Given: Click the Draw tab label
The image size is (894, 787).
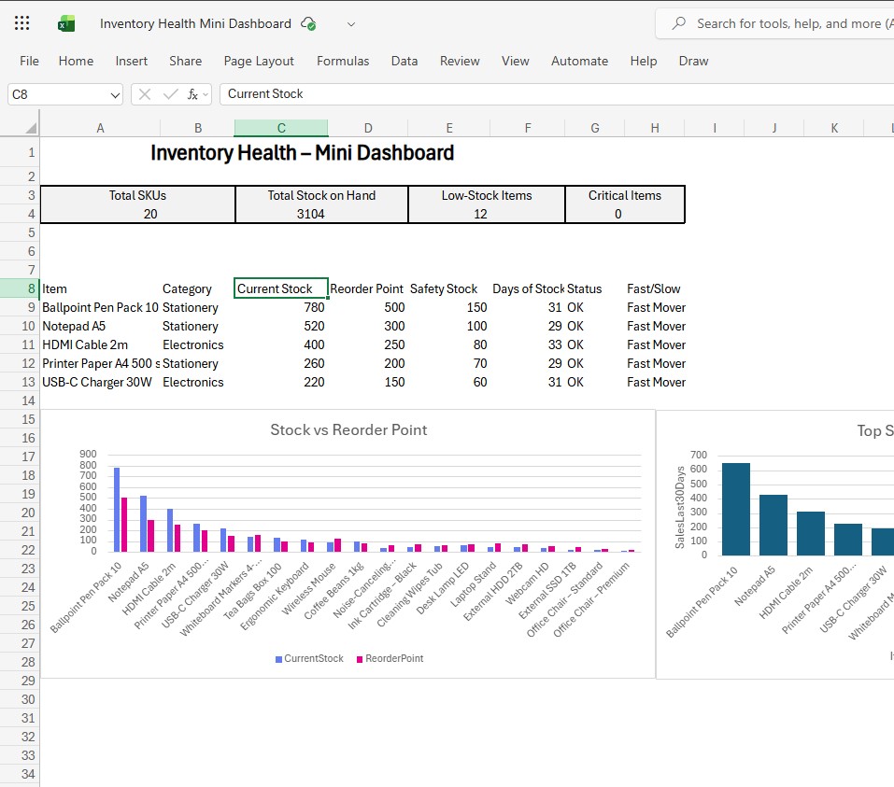Looking at the screenshot, I should click(693, 61).
